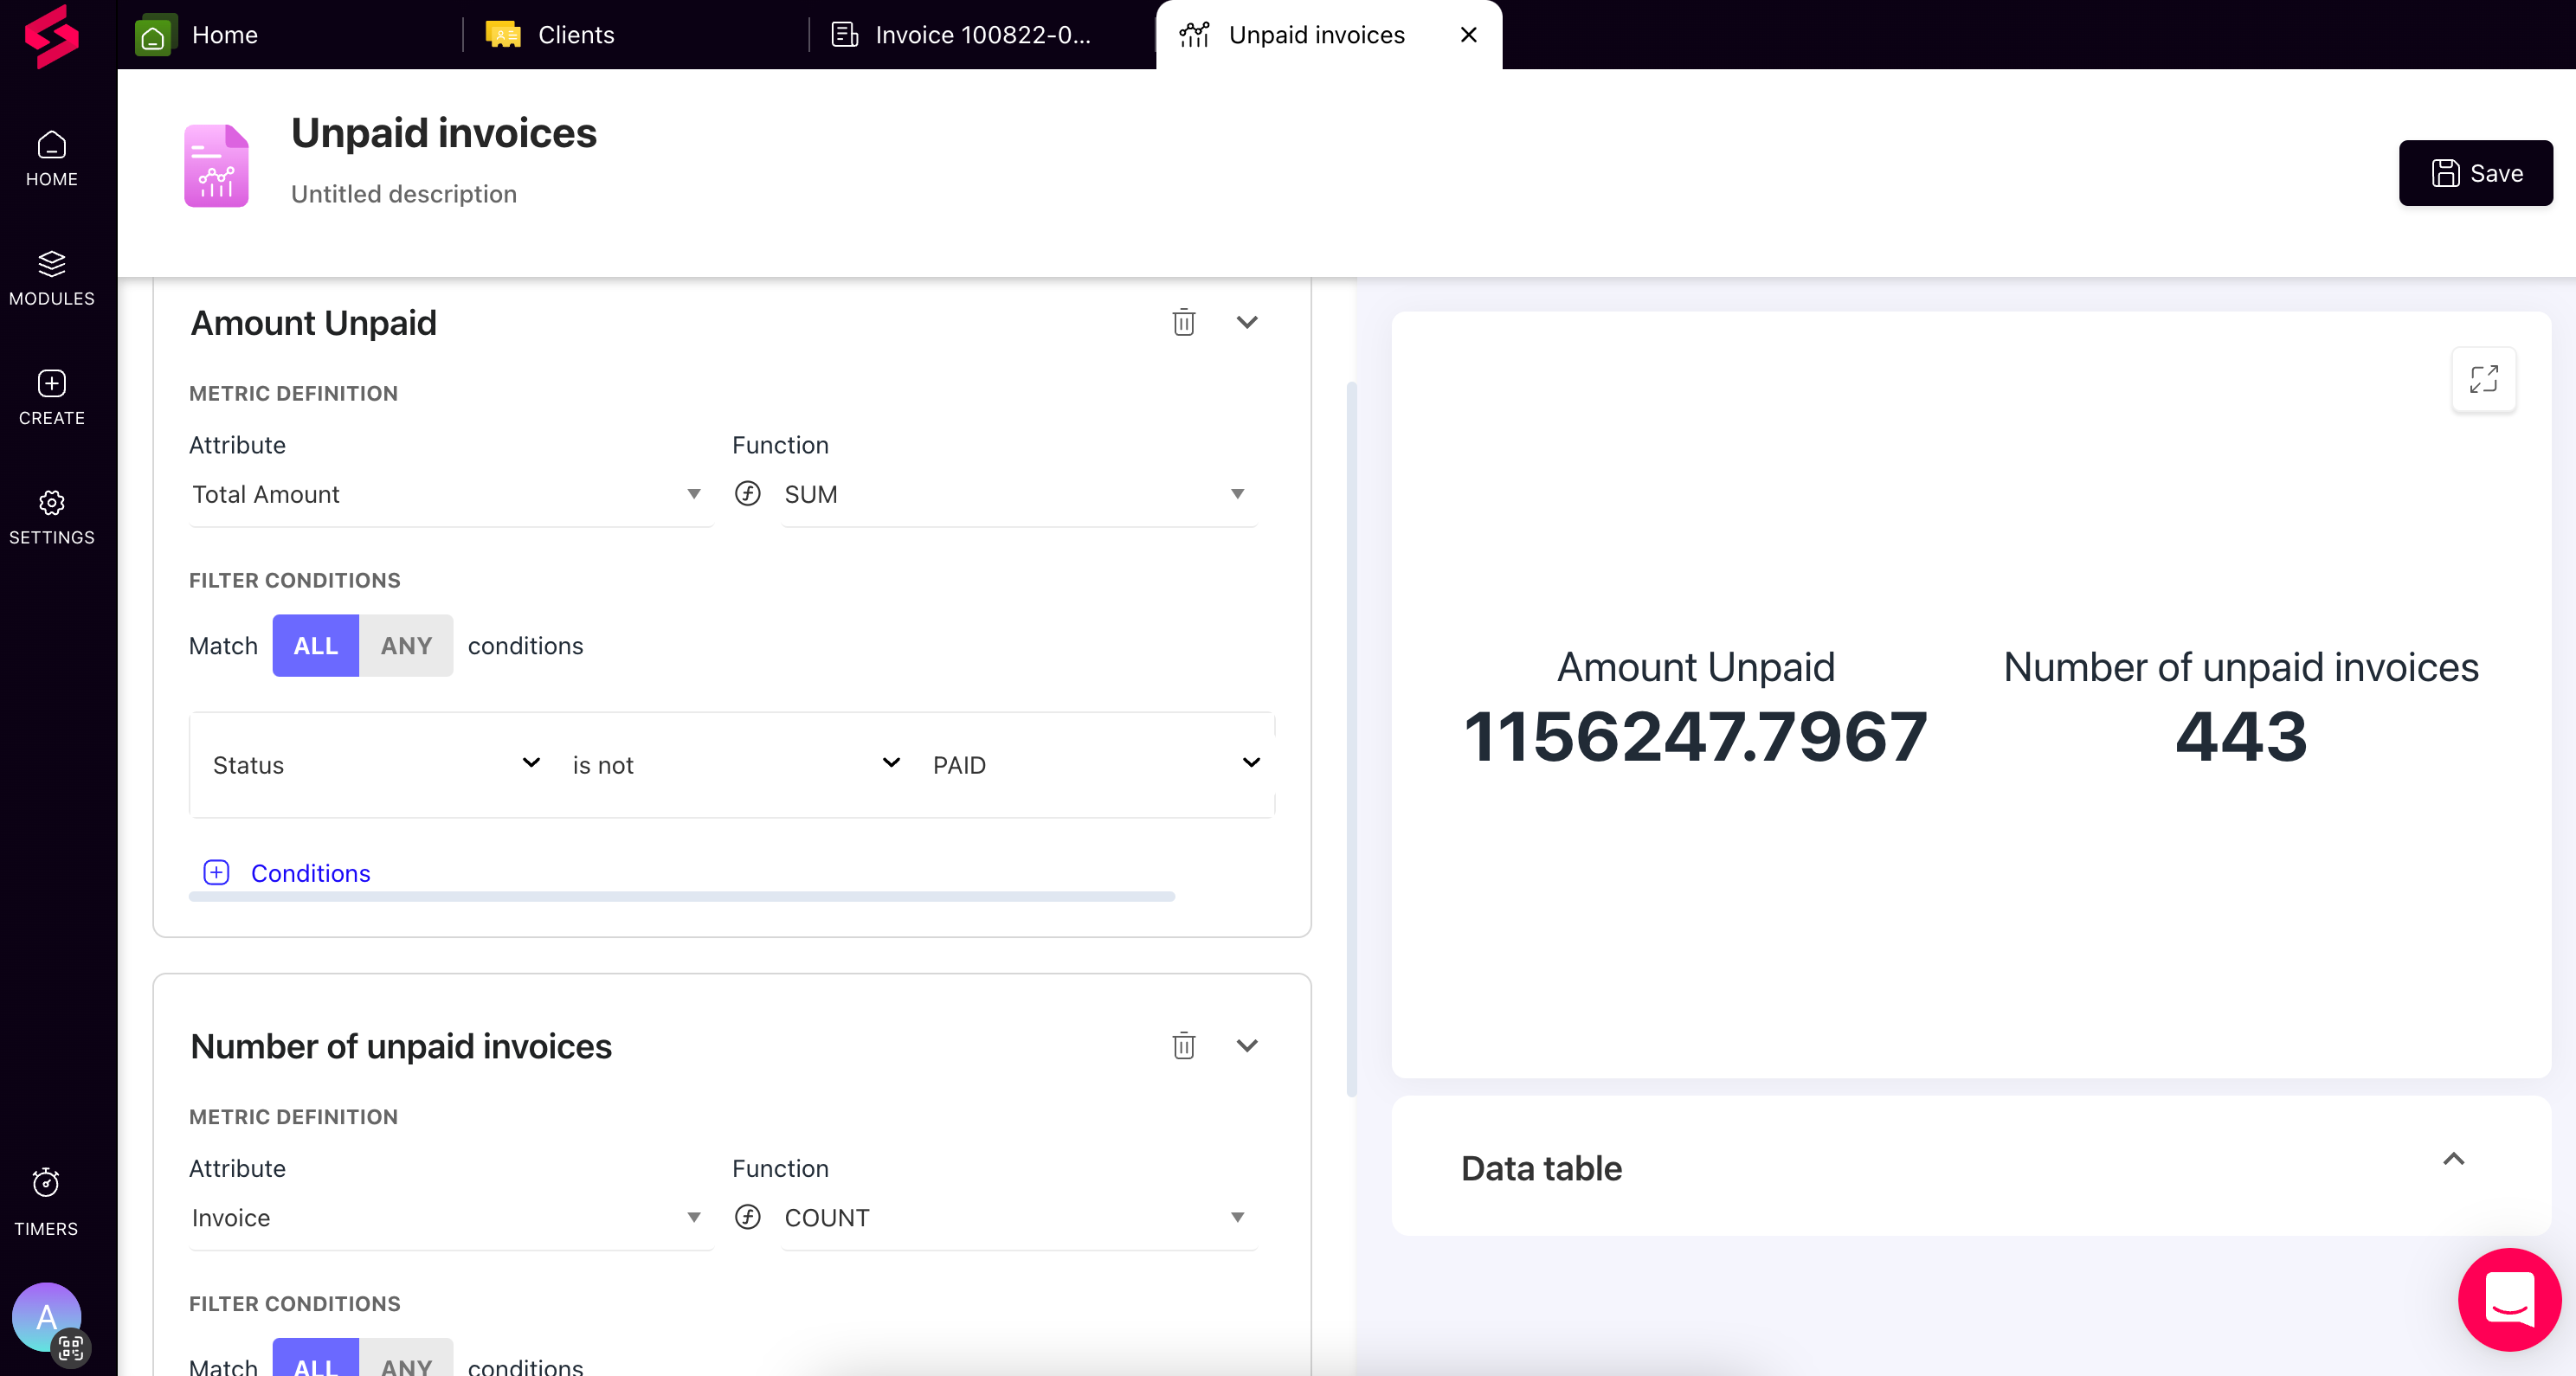
Task: Open the Total Amount attribute dropdown
Action: 450,494
